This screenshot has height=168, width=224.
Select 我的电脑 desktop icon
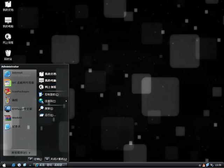coord(8,22)
